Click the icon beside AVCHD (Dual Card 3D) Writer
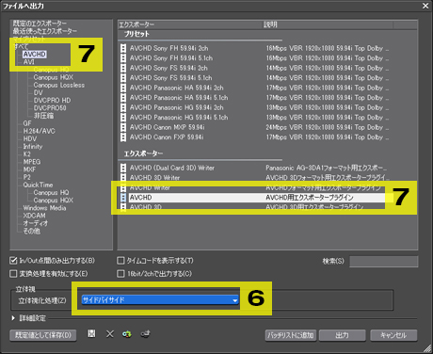The image size is (433, 354). (x=123, y=168)
